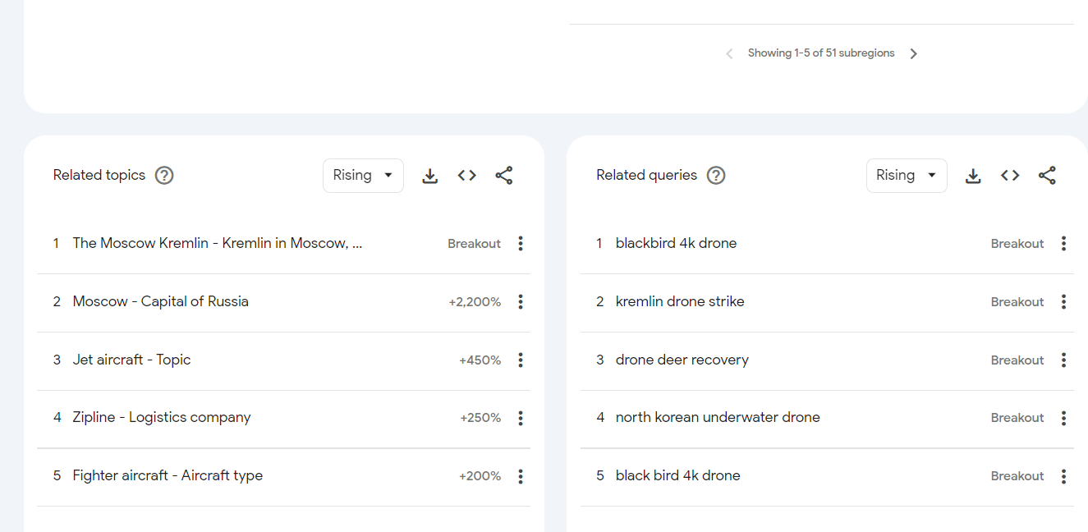The image size is (1088, 532).
Task: Open Rising dropdown in Related queries
Action: [x=907, y=176]
